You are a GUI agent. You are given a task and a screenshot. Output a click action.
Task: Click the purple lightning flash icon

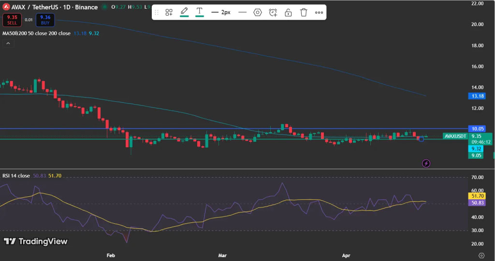click(x=426, y=163)
